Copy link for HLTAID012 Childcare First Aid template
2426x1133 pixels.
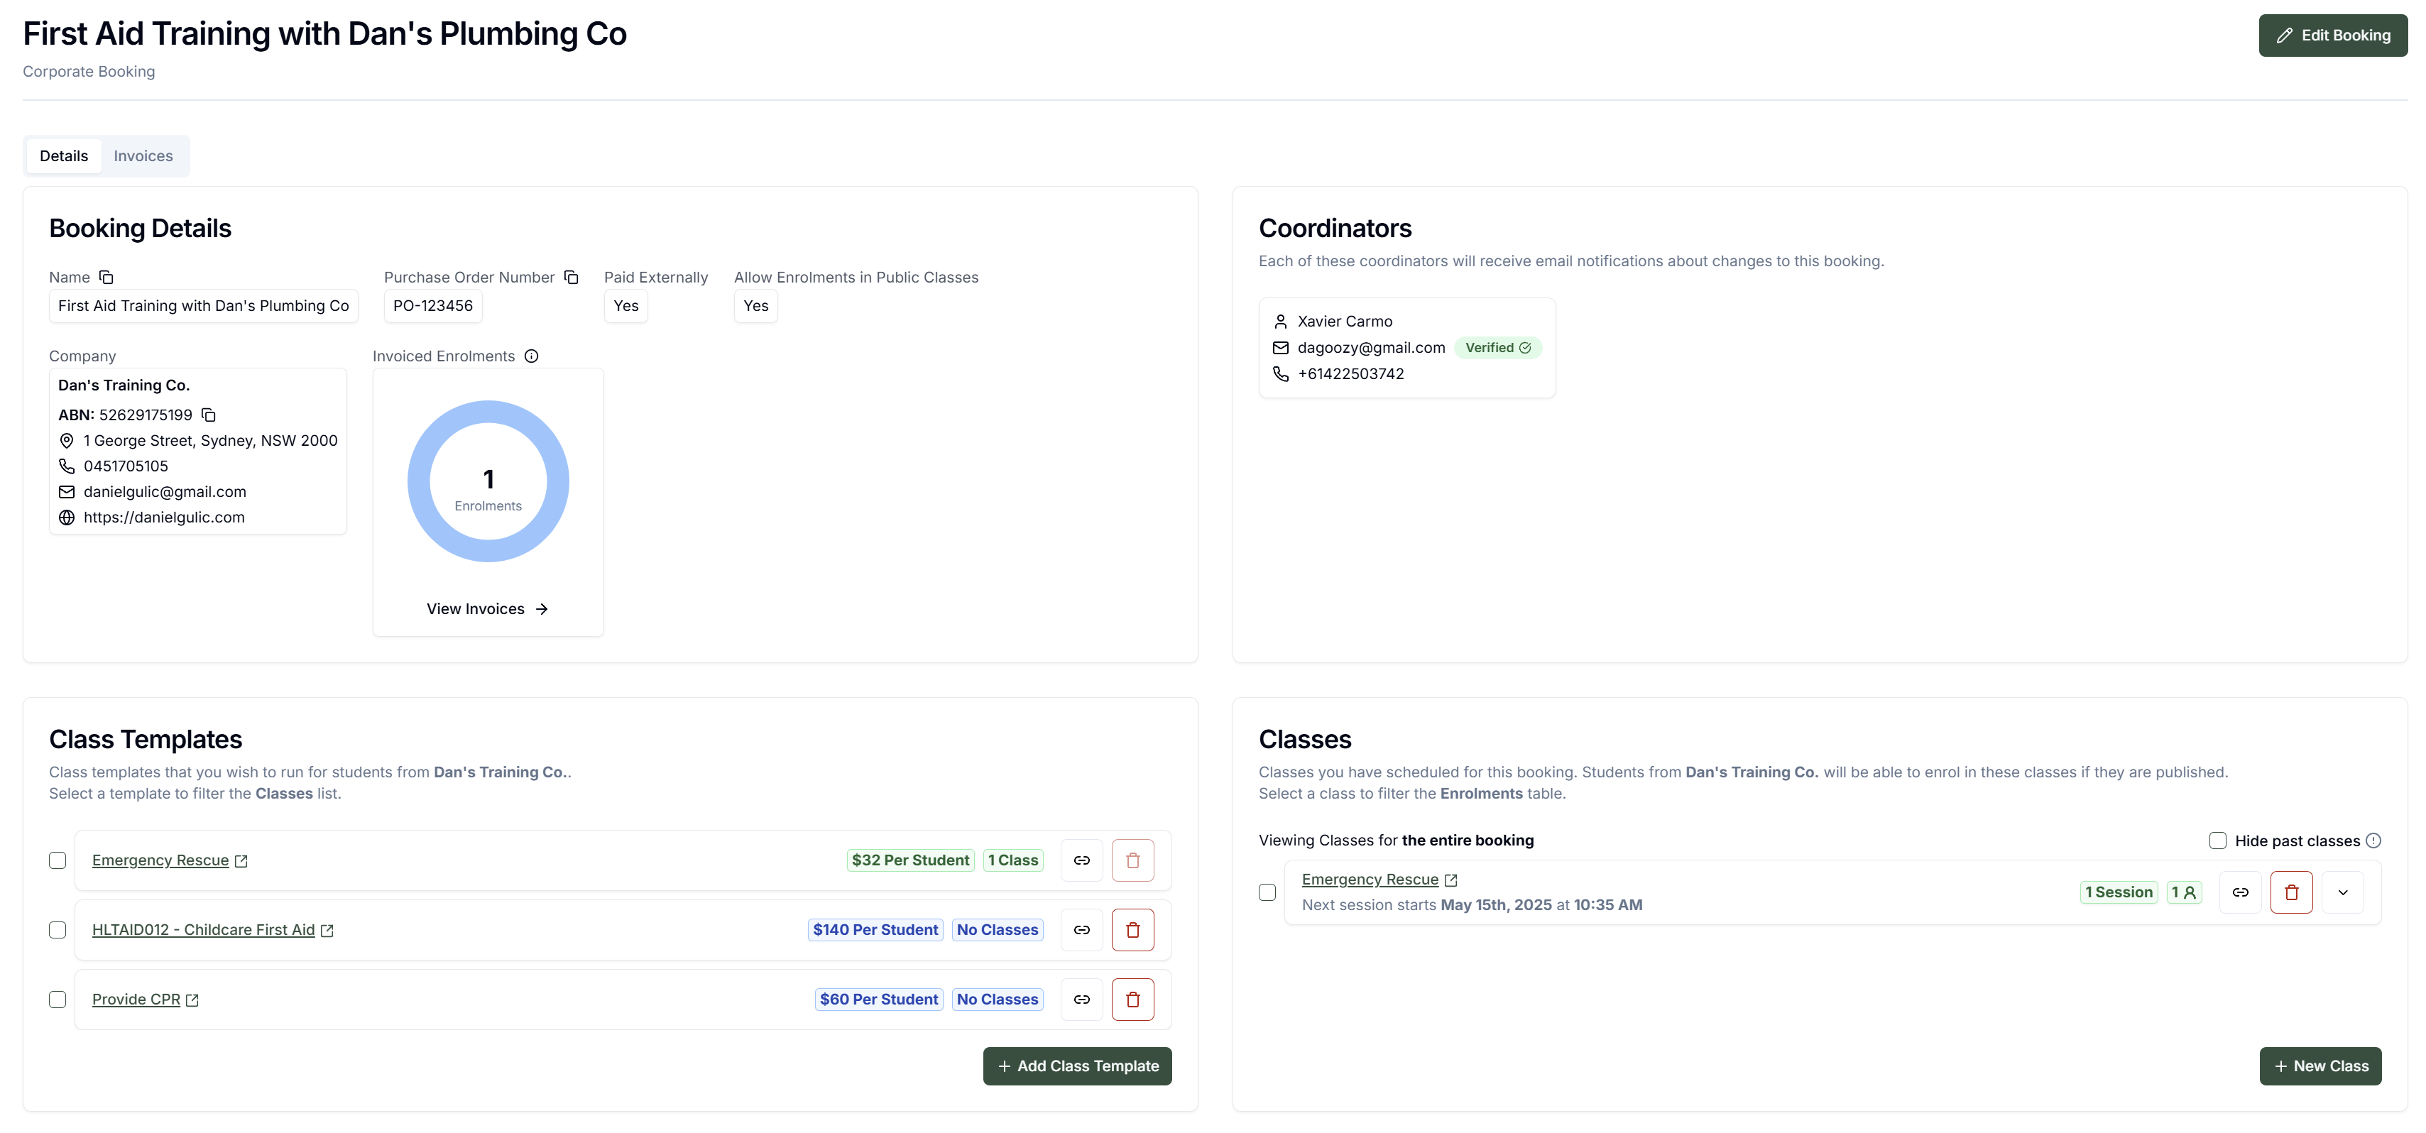(1081, 929)
